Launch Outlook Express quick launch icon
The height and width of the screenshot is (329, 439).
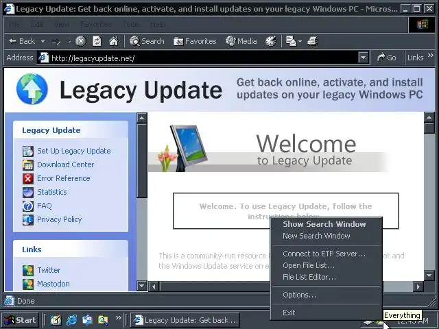87,320
